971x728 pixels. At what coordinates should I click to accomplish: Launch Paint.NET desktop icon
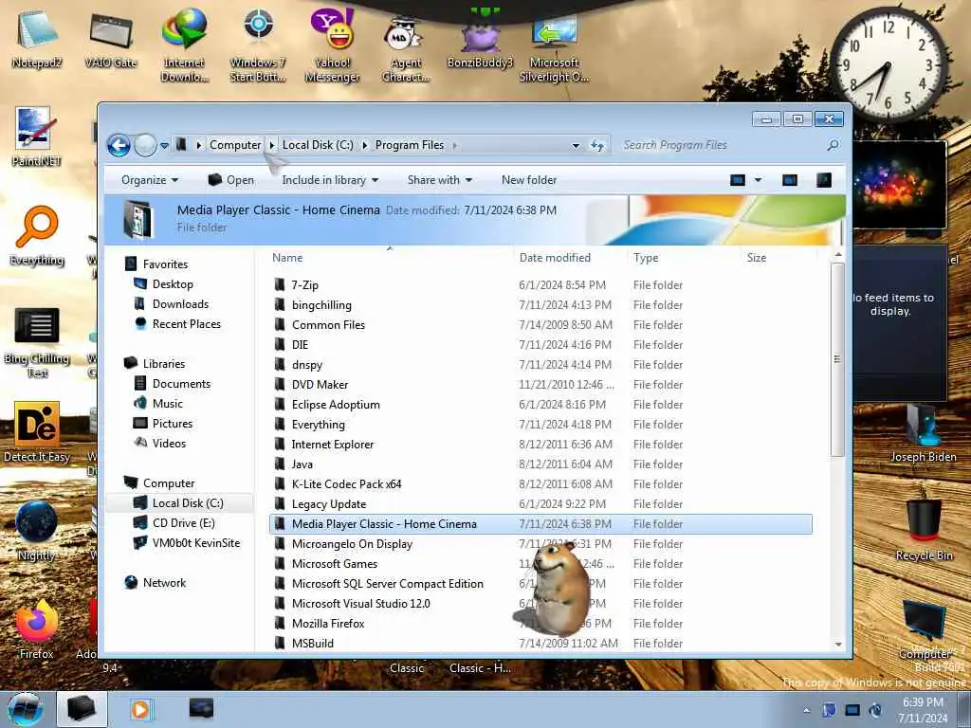[x=37, y=136]
